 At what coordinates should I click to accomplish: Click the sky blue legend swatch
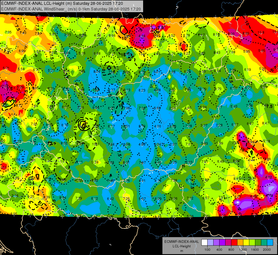(270, 243)
